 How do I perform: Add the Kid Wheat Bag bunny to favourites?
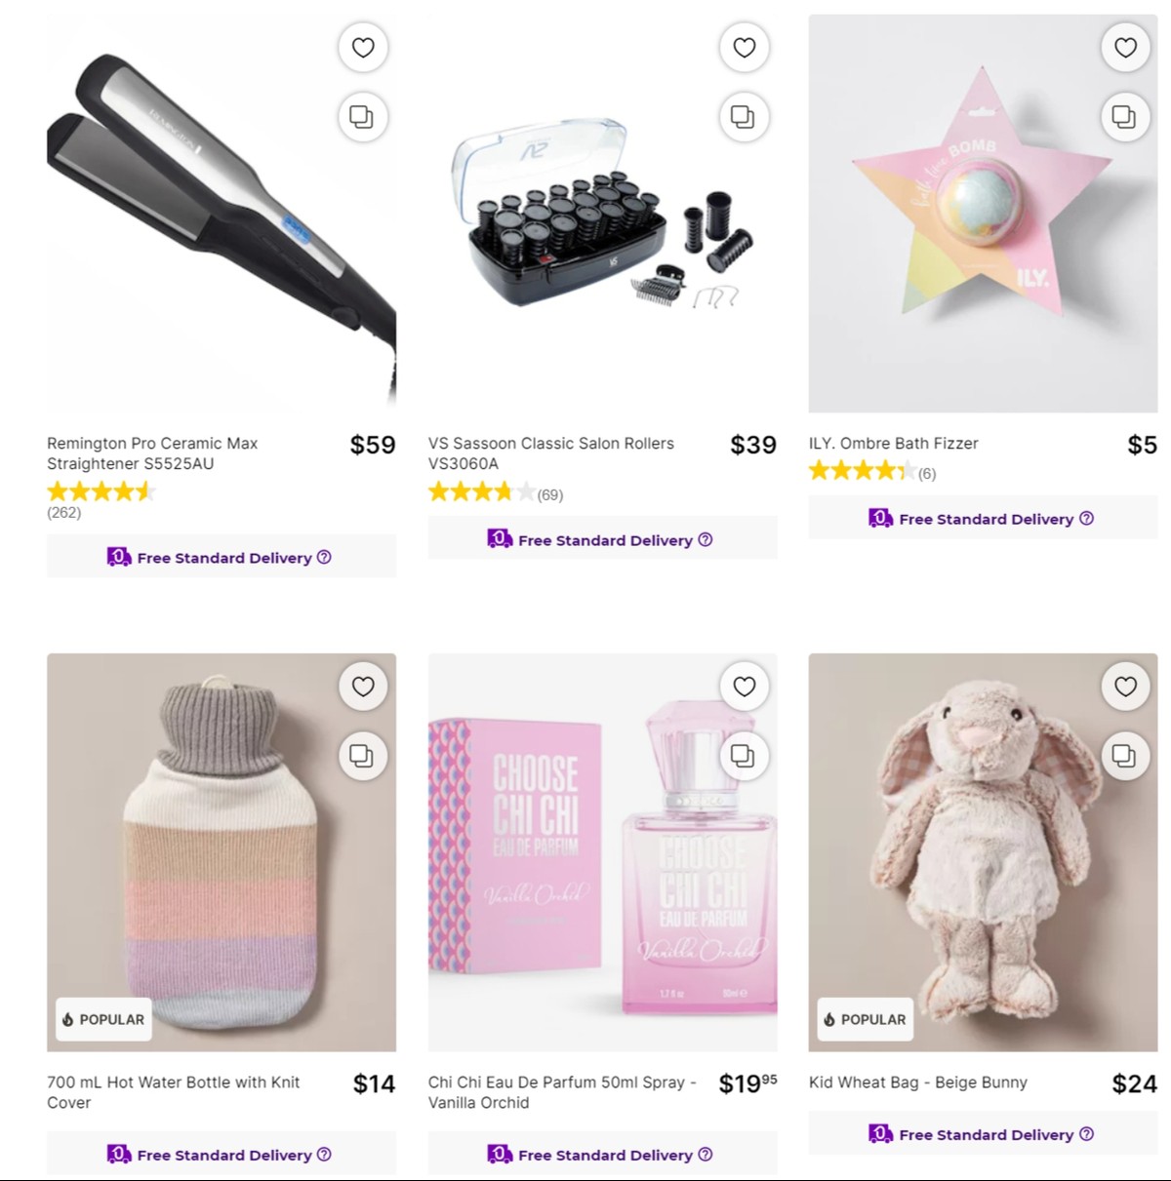click(1124, 687)
